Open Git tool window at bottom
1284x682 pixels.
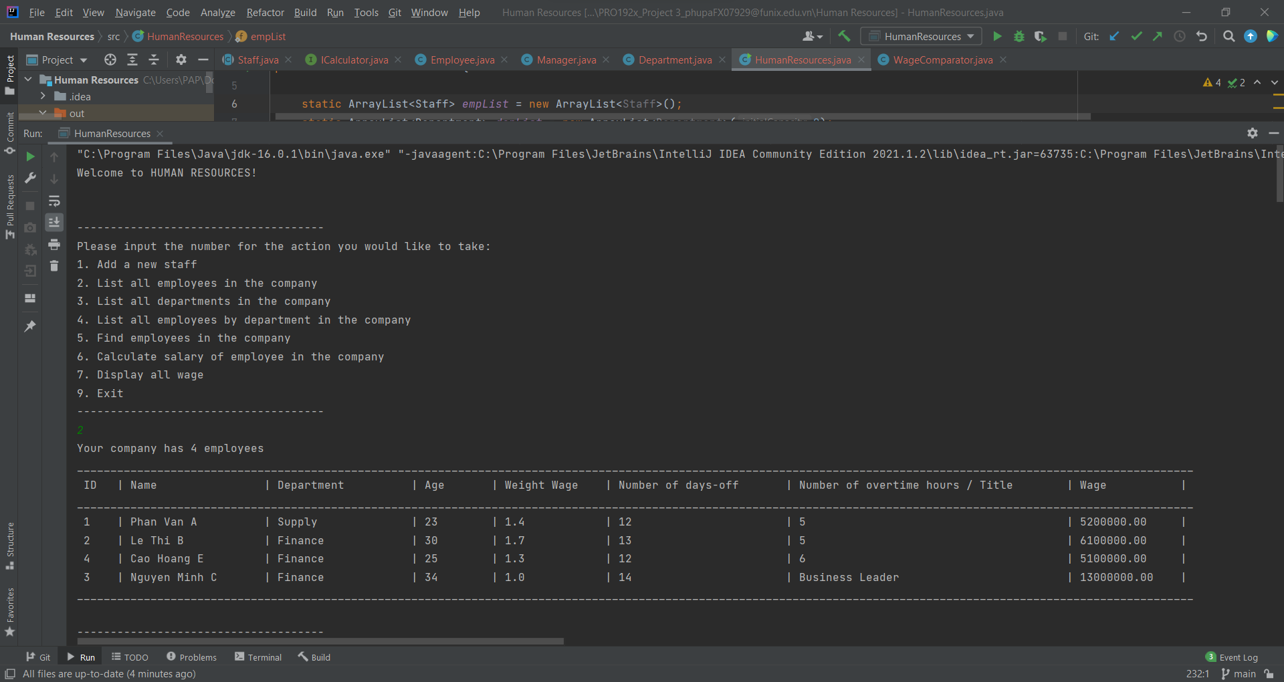coord(38,657)
